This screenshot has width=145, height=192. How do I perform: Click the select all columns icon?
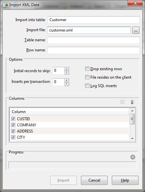click(123, 102)
